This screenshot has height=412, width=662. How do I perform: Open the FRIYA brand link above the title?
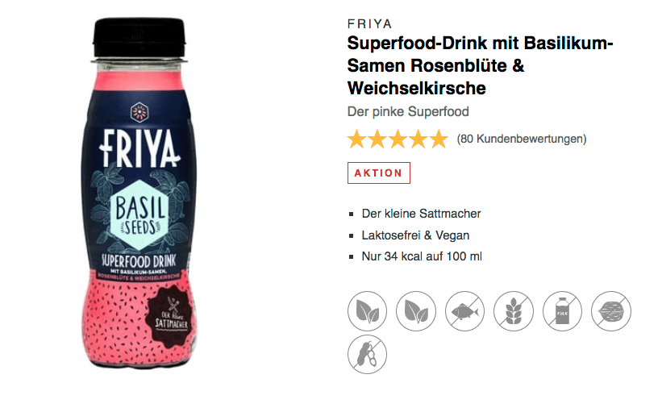click(x=370, y=24)
